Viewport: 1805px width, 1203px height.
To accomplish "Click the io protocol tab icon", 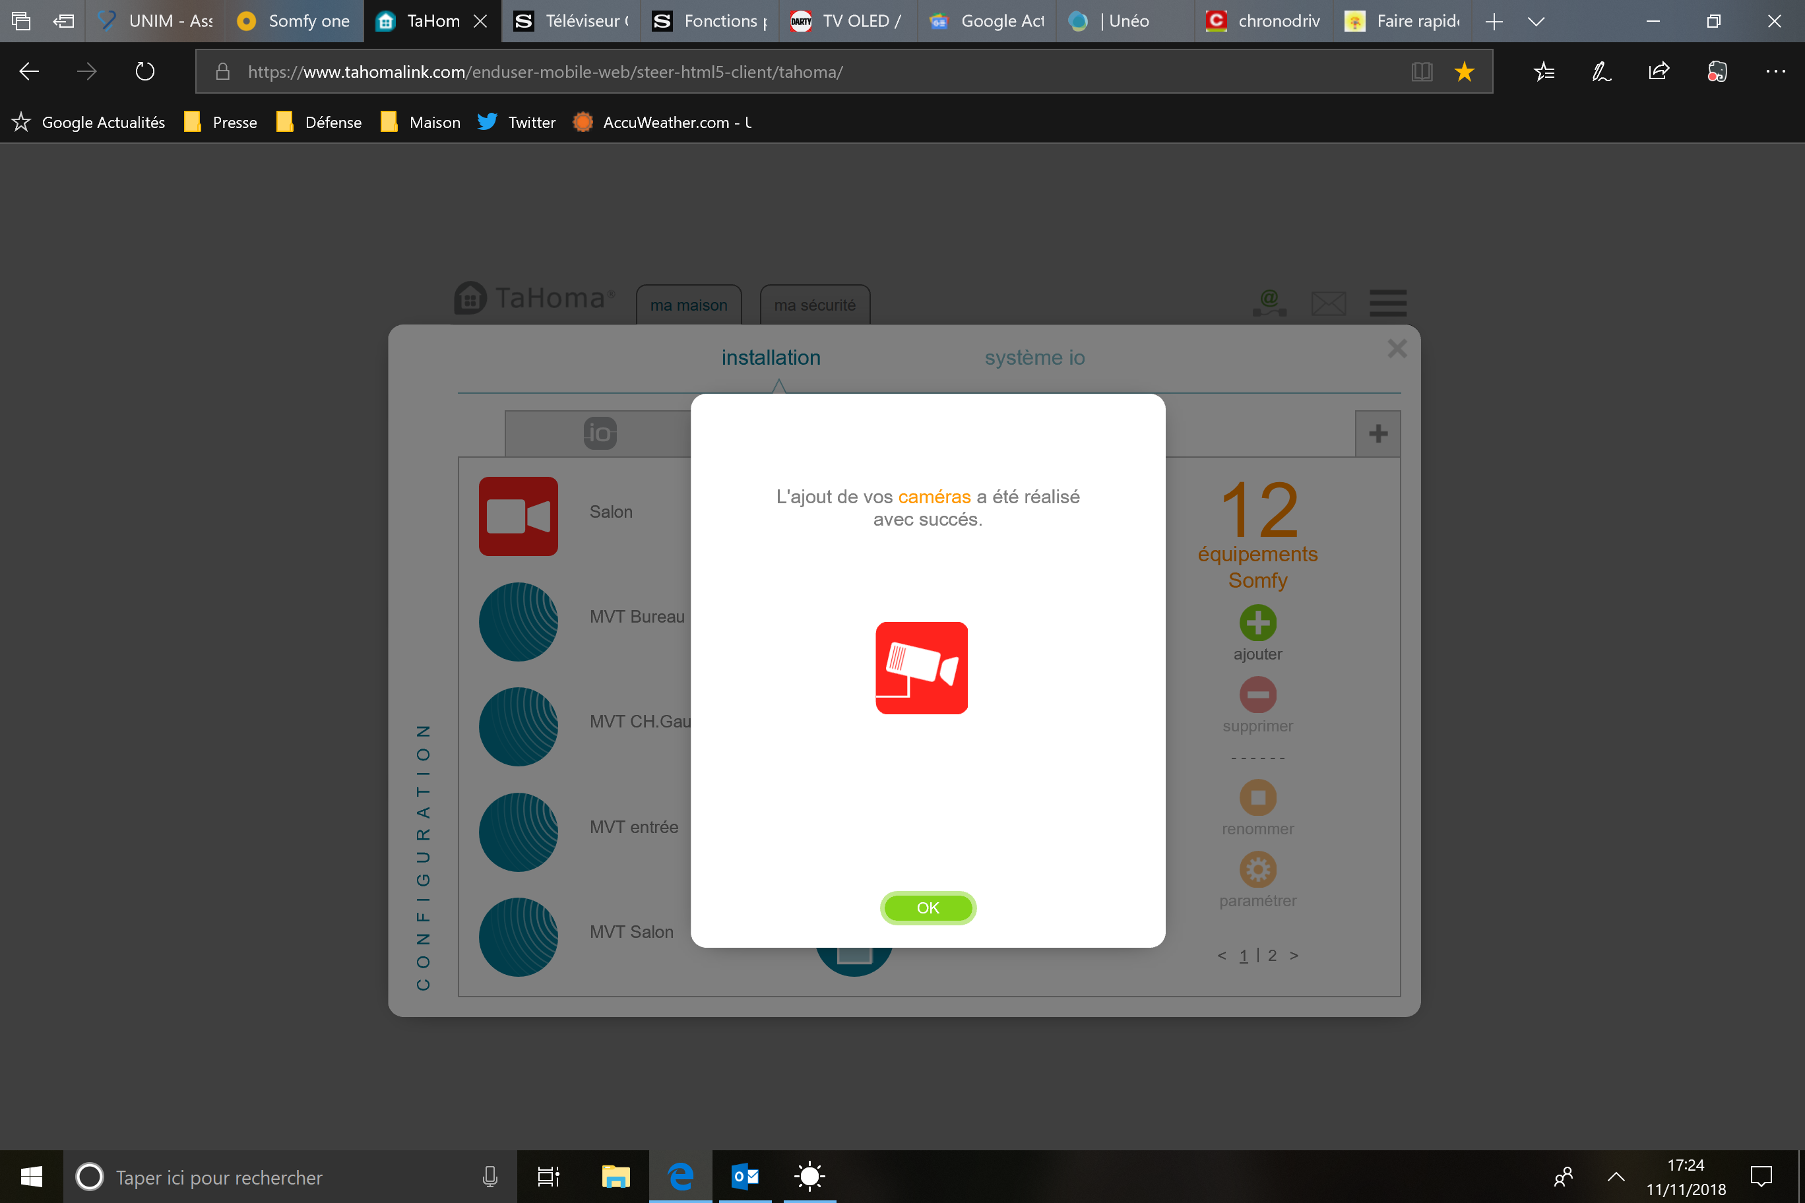I will coord(600,433).
